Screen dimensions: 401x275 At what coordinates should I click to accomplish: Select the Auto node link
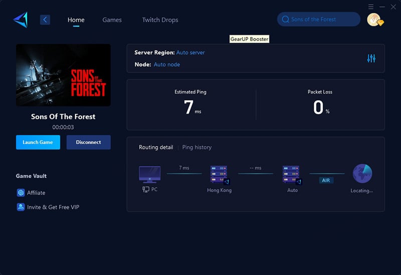[x=167, y=64]
